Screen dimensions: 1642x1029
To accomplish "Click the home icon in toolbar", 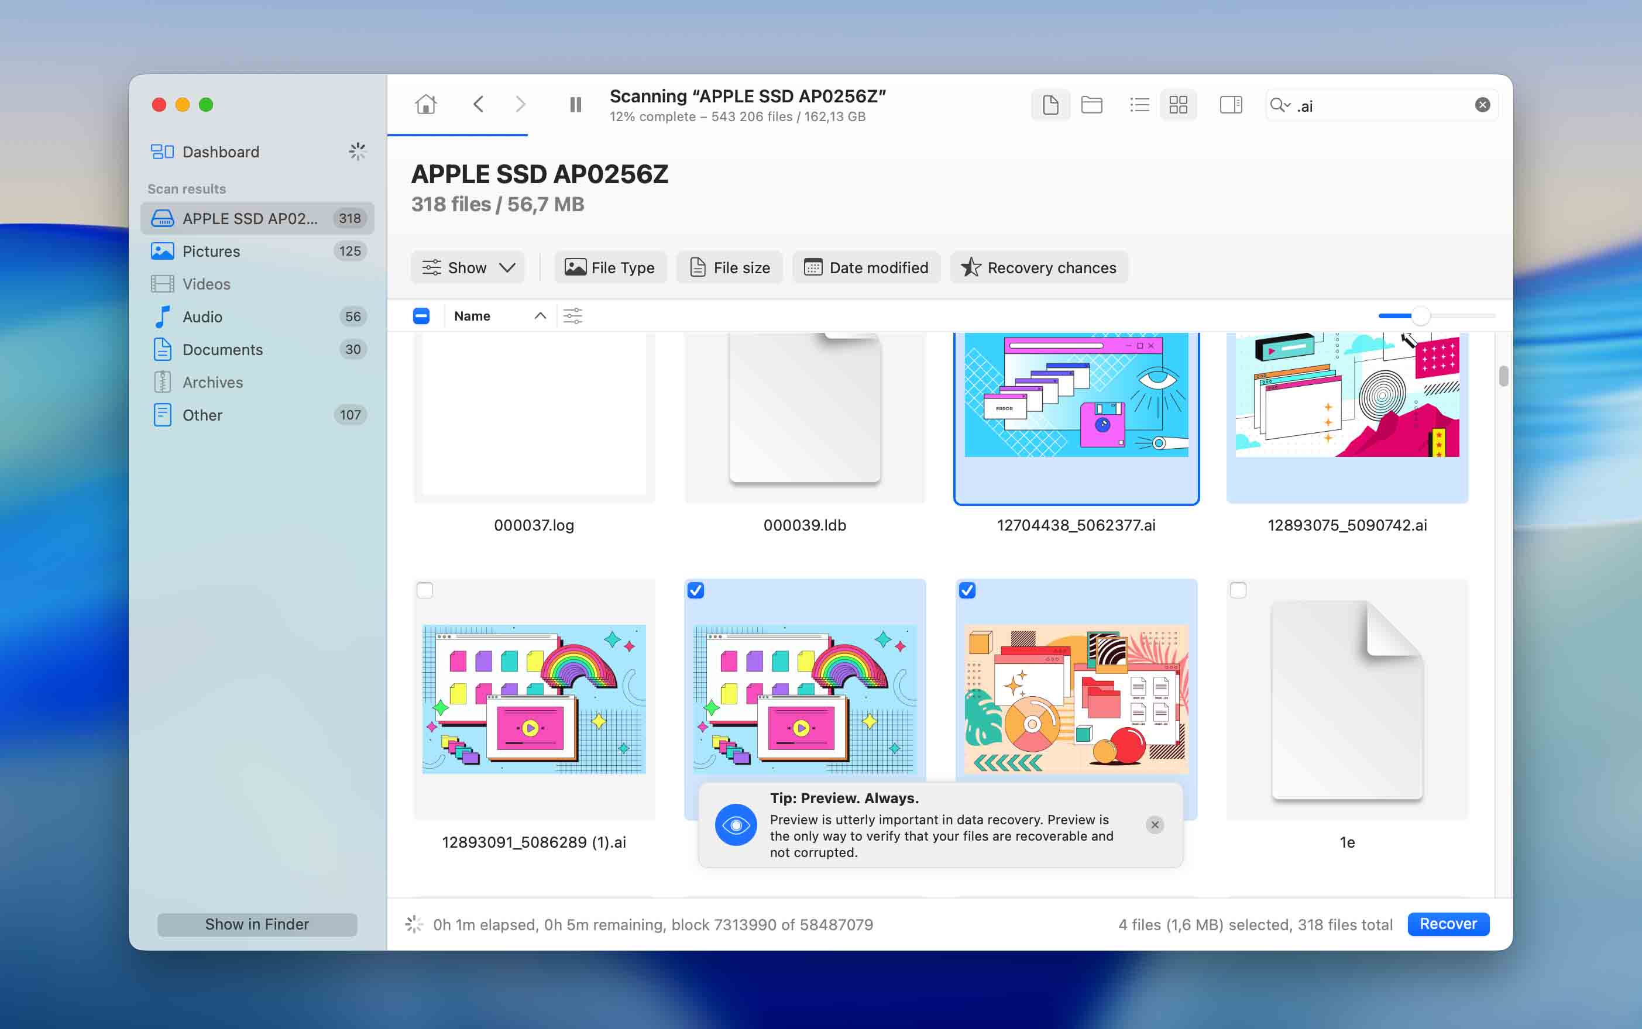I will tap(426, 105).
